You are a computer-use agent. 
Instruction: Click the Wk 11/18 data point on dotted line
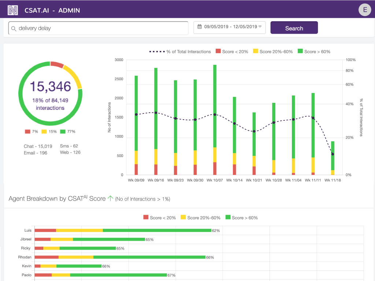tap(333, 154)
